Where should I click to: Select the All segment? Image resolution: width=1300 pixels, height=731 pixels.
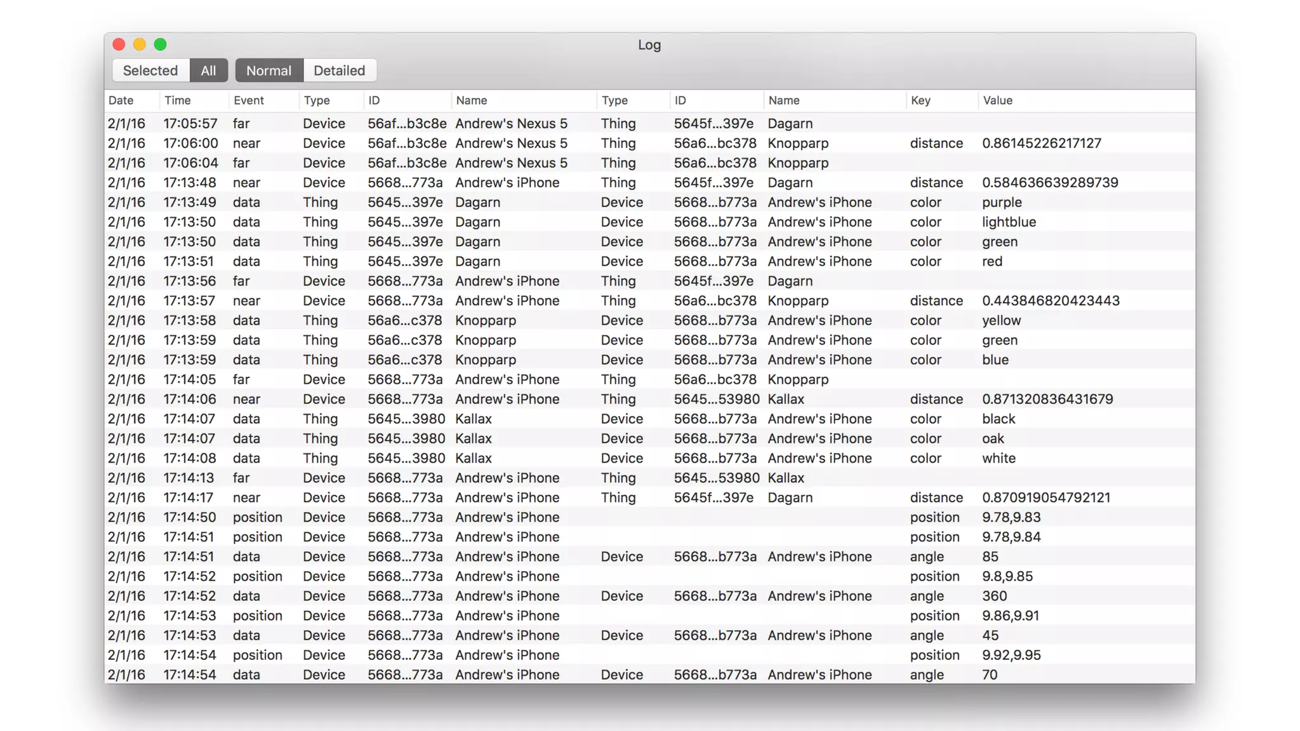coord(208,70)
